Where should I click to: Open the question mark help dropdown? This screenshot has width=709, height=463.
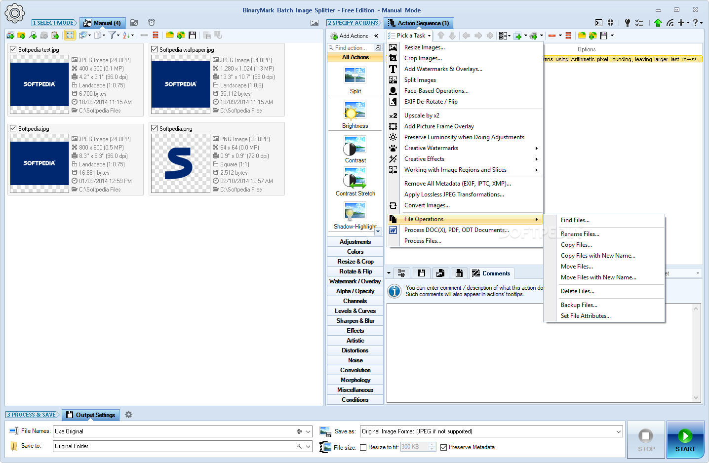[x=697, y=23]
